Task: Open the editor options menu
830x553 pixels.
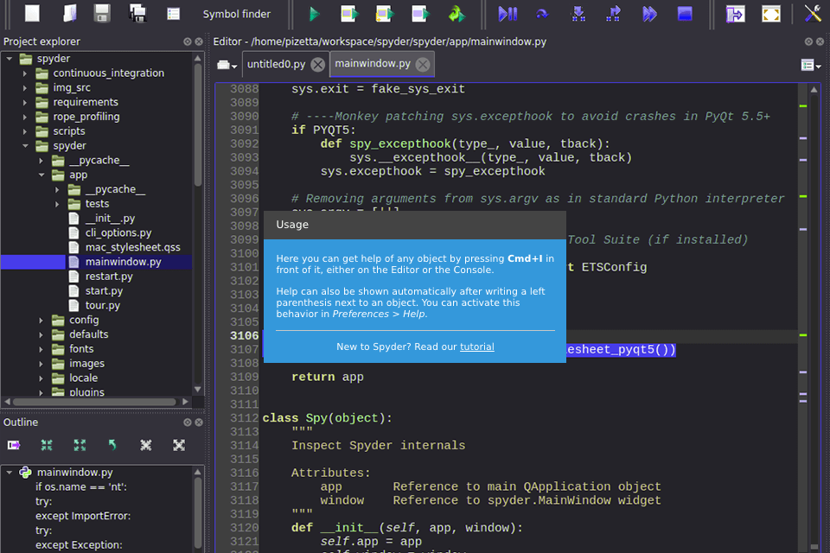Action: point(809,65)
